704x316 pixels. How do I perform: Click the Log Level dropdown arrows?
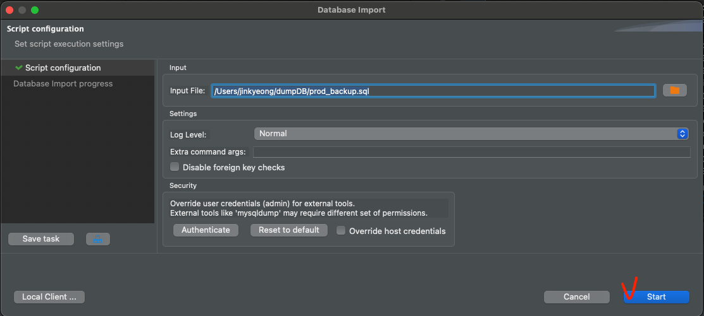pyautogui.click(x=682, y=134)
